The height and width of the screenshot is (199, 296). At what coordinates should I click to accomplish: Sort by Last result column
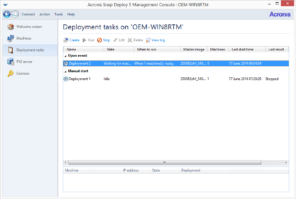pyautogui.click(x=277, y=49)
